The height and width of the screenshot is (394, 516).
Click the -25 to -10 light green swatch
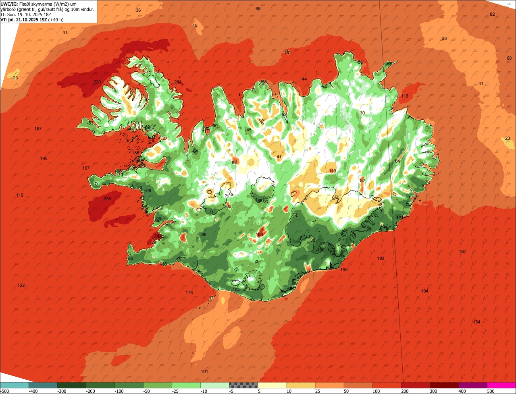(186, 385)
